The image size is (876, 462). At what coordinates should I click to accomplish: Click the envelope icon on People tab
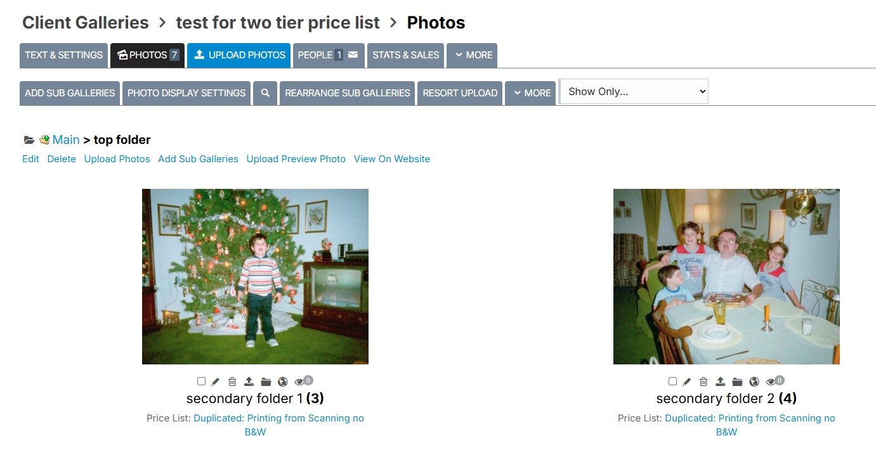pos(353,55)
